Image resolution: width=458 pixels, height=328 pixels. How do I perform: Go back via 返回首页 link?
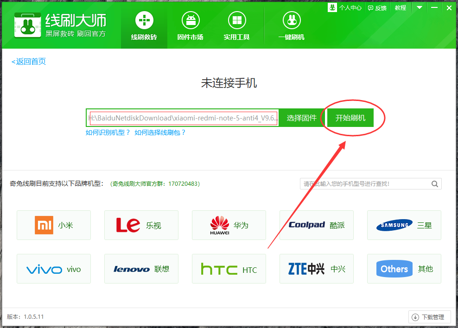pyautogui.click(x=29, y=61)
